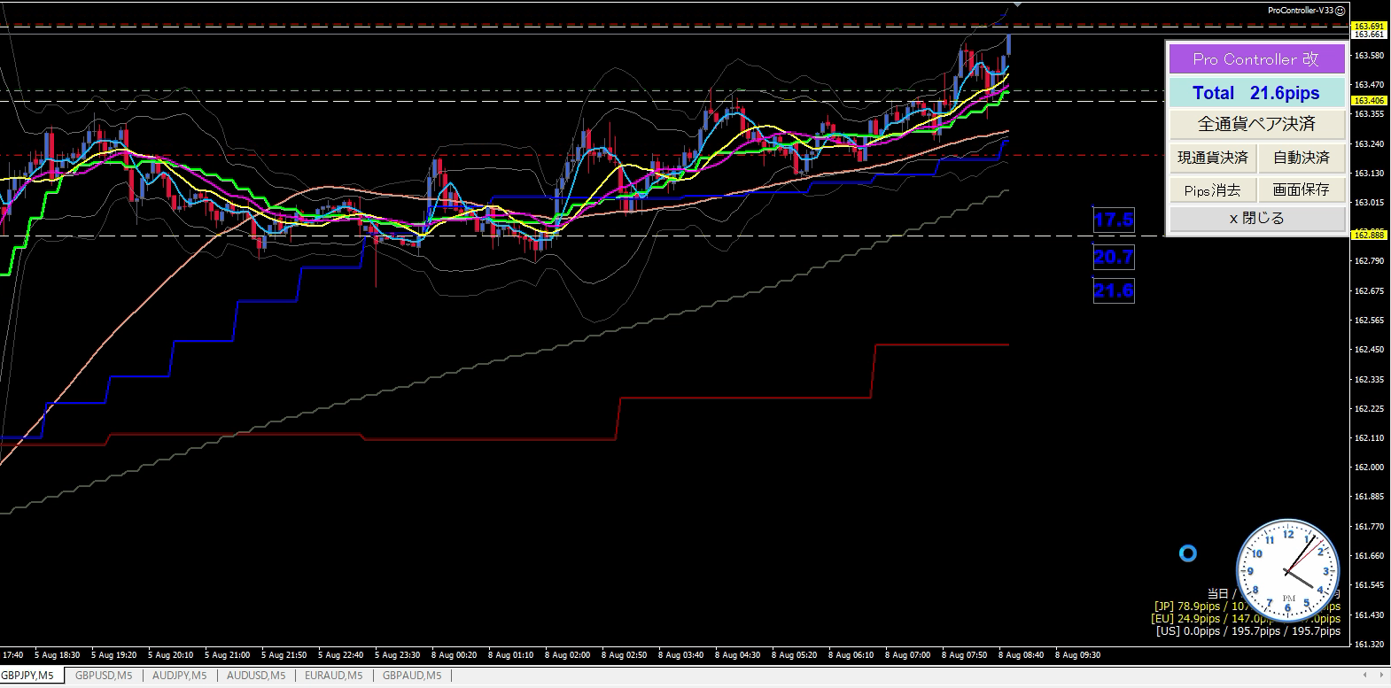Select the blue 21.6 pips label
Screen dimensions: 1391x688
coord(1114,290)
